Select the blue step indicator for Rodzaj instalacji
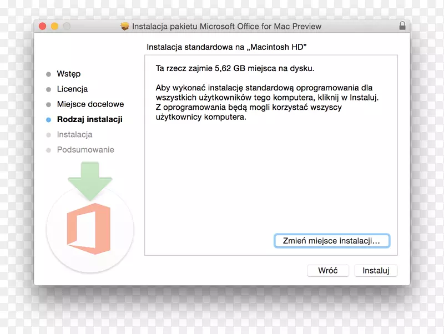This screenshot has height=334, width=444. coord(49,119)
